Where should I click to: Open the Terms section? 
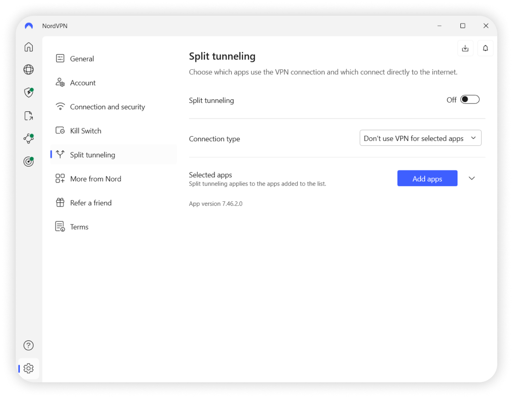click(79, 227)
